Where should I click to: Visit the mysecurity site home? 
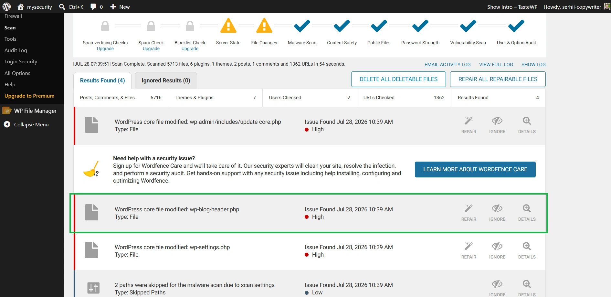[35, 7]
